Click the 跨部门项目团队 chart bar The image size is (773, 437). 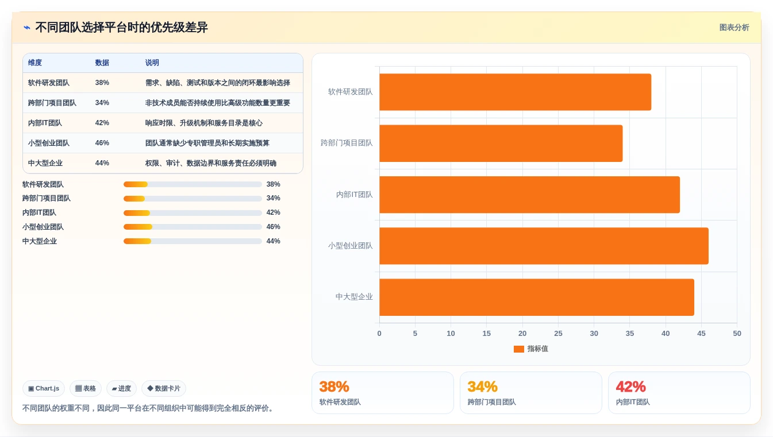click(501, 144)
